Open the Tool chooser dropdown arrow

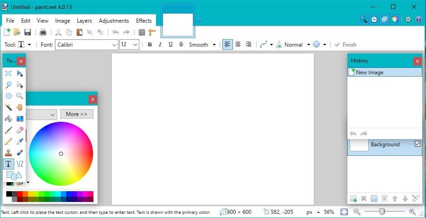pyautogui.click(x=29, y=45)
